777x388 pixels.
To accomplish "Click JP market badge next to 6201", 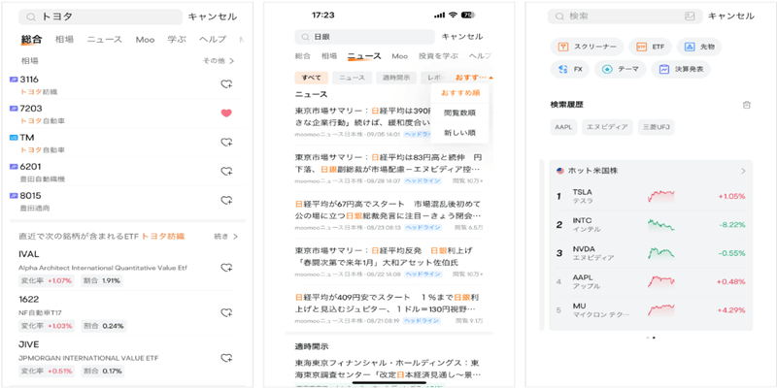I will (x=14, y=167).
